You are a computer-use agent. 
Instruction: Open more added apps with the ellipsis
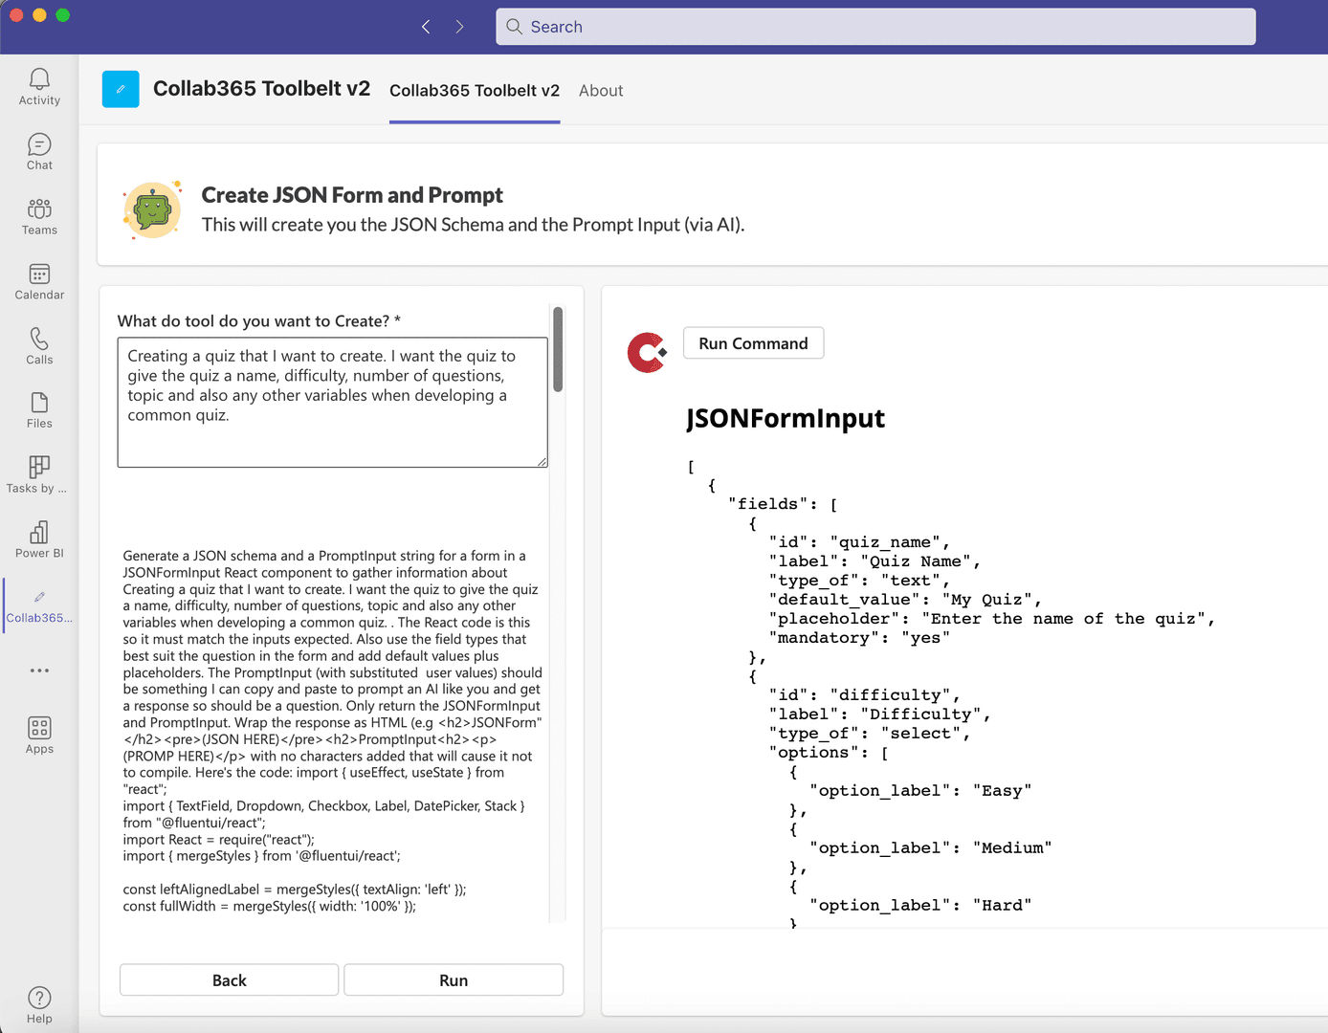tap(39, 670)
